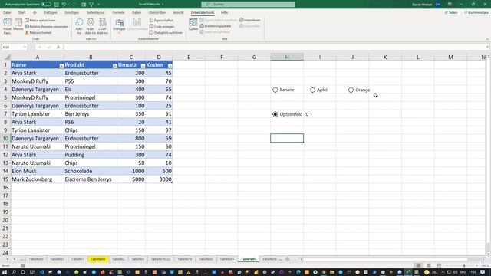Open the workbook title dropdown
The image size is (491, 276).
163,5
